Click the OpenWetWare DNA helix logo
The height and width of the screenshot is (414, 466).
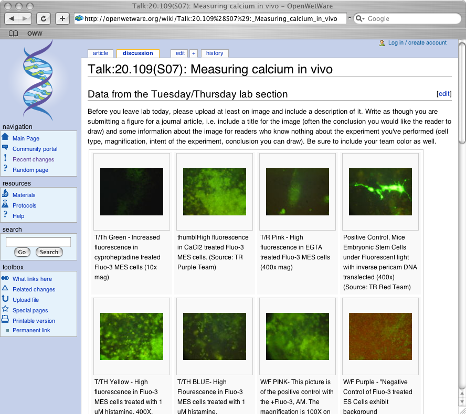coord(38,82)
